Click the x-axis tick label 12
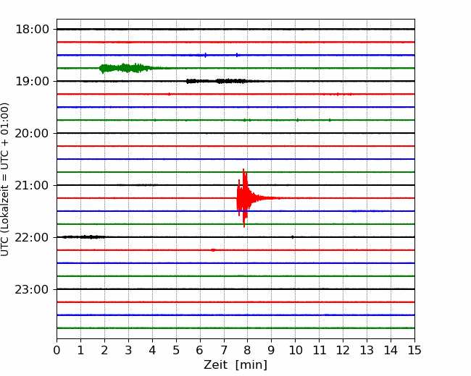Image resolution: width=471 pixels, height=376 pixels. [x=343, y=350]
